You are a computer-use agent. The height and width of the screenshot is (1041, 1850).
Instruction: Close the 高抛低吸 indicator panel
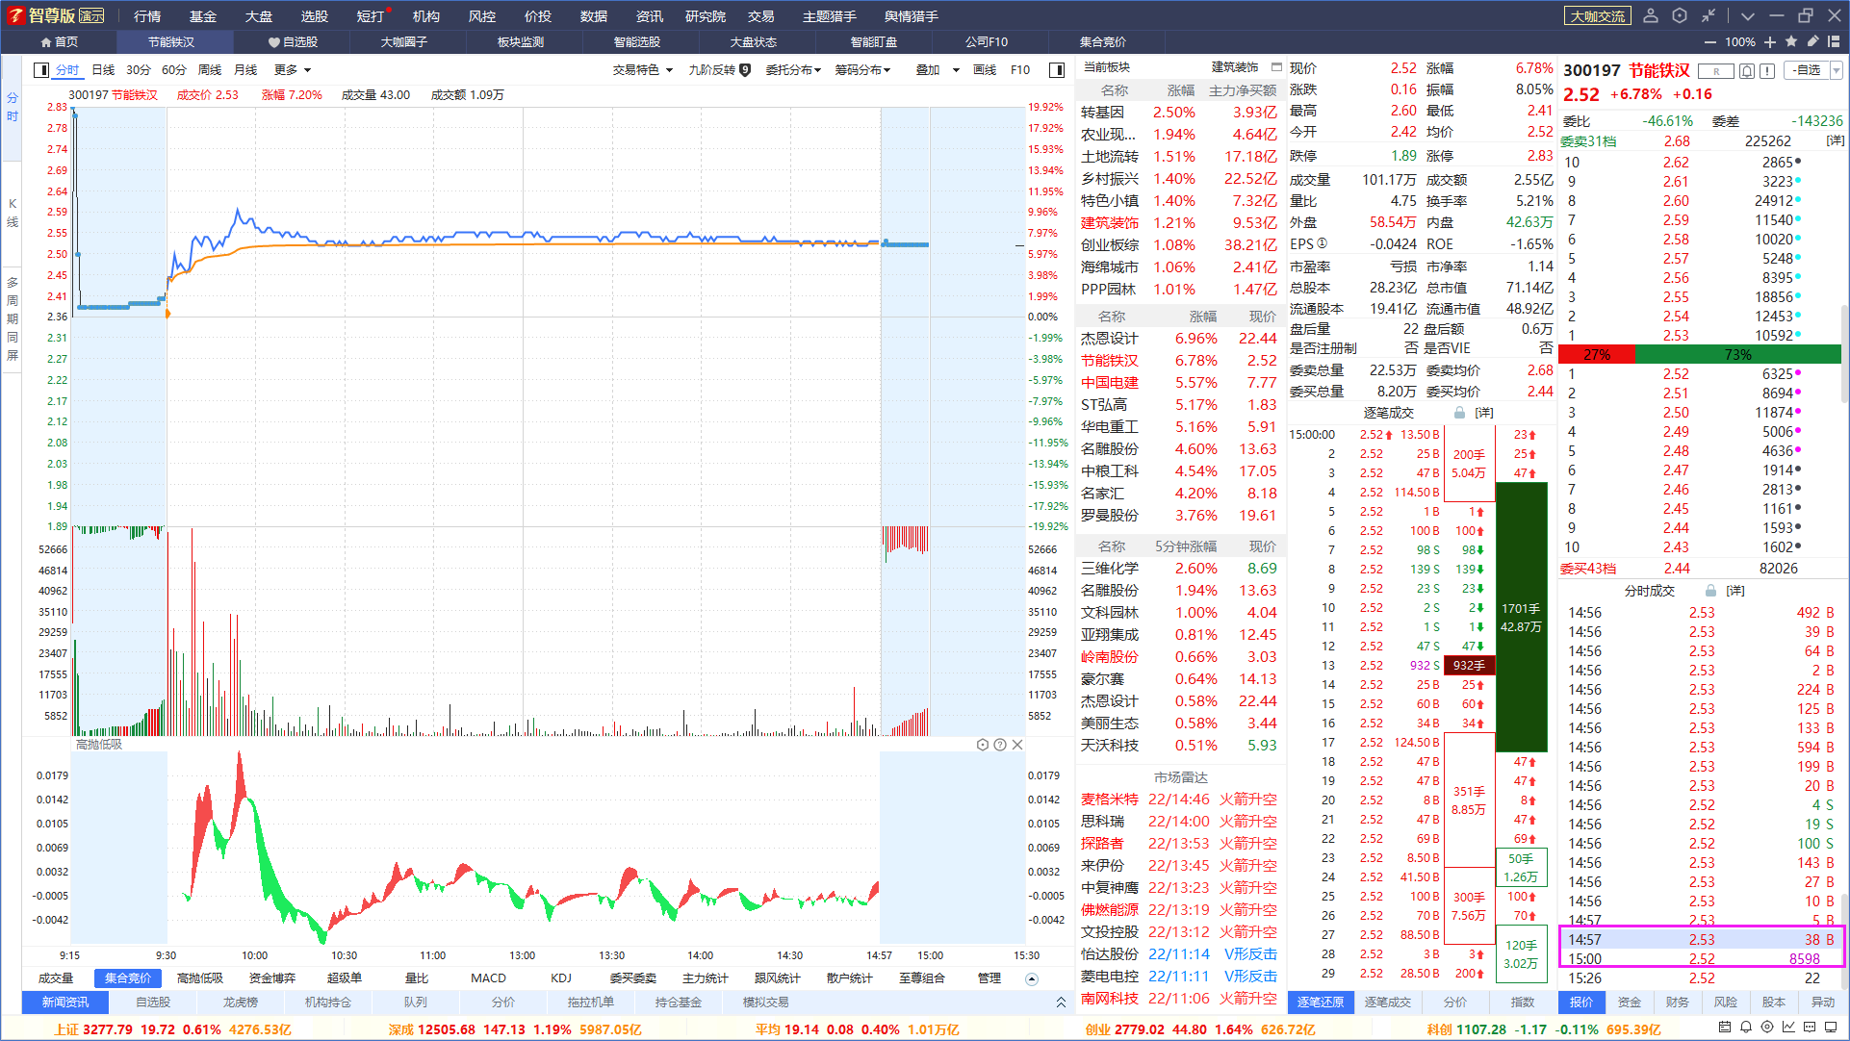tap(1017, 745)
